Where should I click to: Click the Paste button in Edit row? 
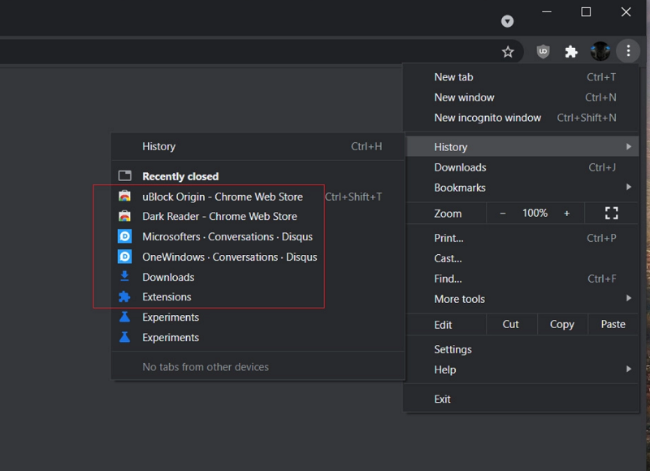pos(613,324)
